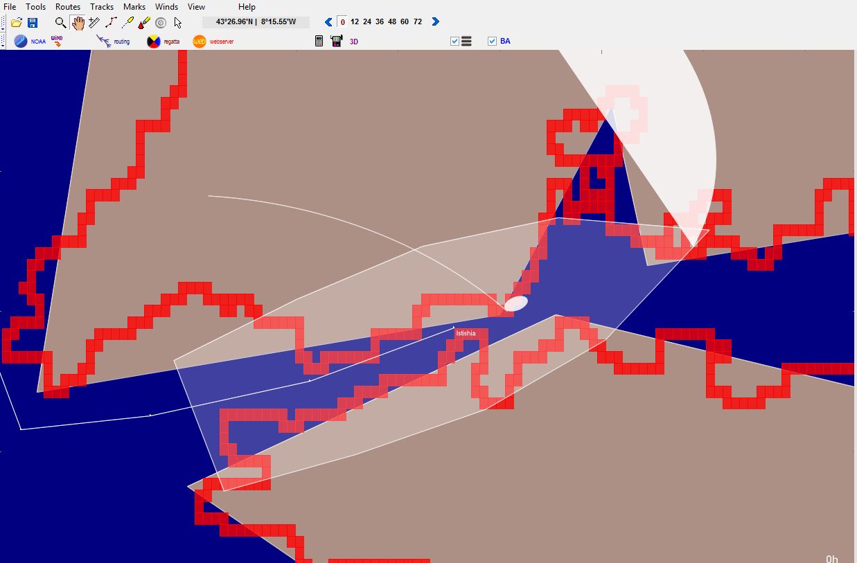Image resolution: width=857 pixels, height=563 pixels.
Task: Select the red route drawing tool
Action: click(111, 22)
